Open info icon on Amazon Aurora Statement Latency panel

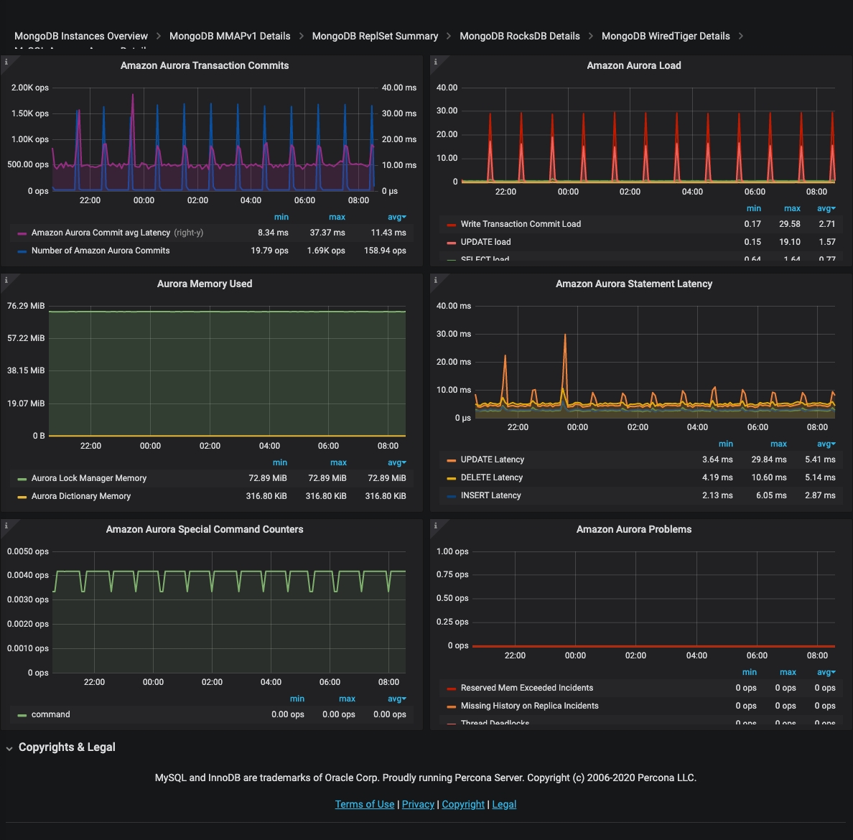click(435, 281)
